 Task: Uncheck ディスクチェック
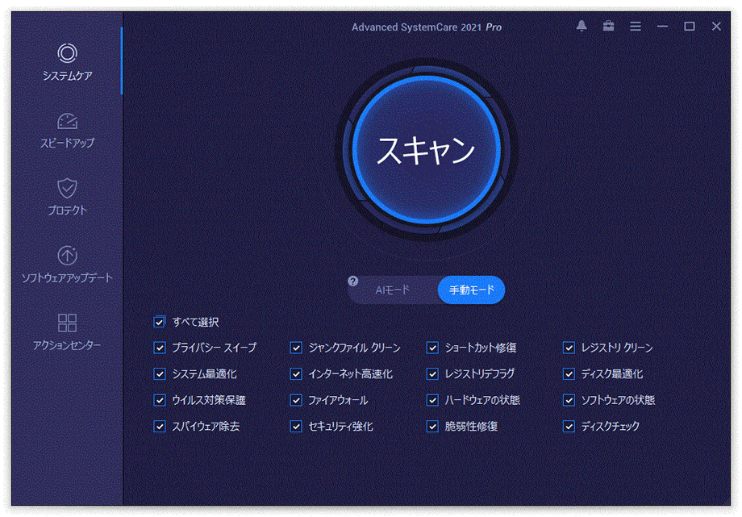click(569, 426)
